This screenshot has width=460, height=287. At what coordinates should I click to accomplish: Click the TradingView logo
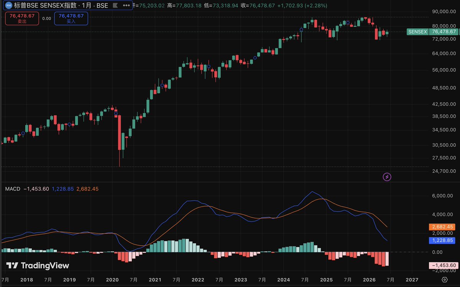(x=38, y=266)
